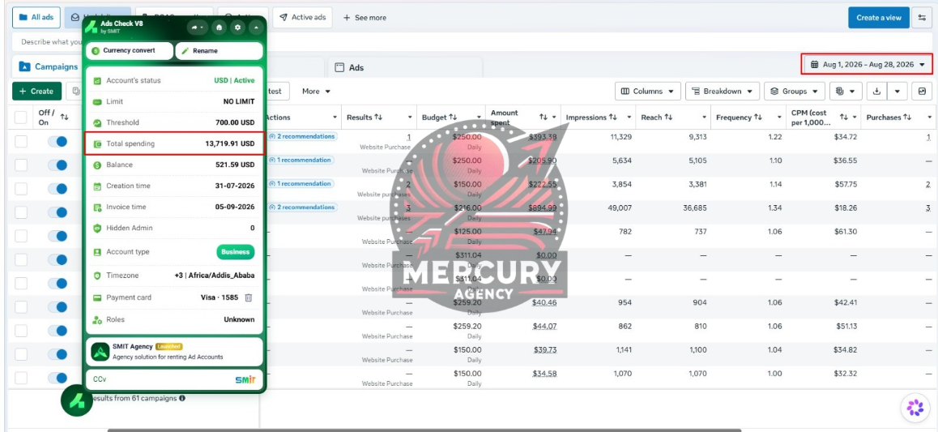Toggle off the campaign that spent $894.99
Image resolution: width=938 pixels, height=432 pixels.
[x=58, y=212]
